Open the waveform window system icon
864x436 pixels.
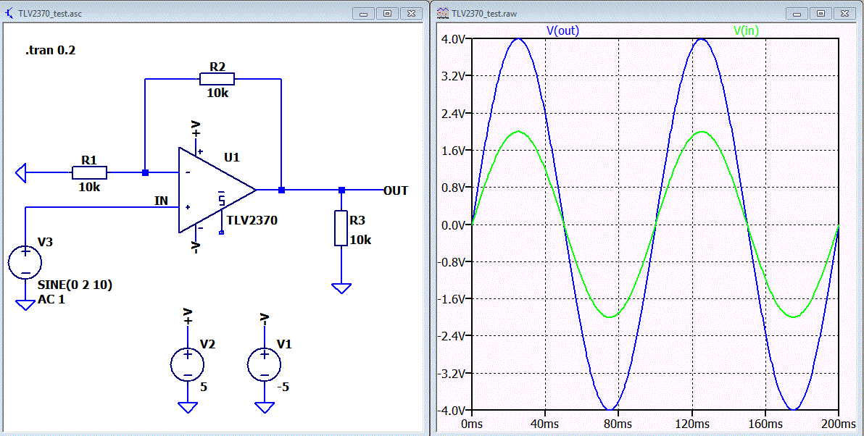(442, 13)
